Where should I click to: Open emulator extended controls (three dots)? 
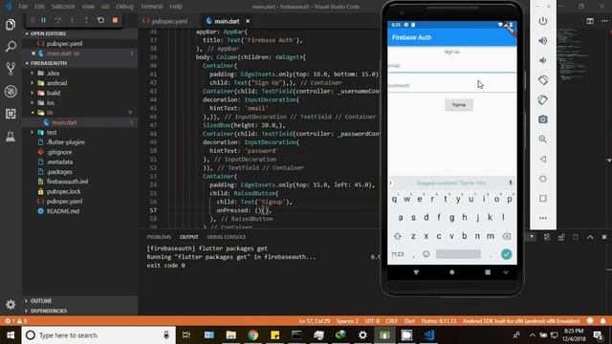tap(542, 218)
